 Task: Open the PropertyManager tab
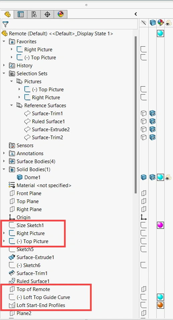coord(21,14)
